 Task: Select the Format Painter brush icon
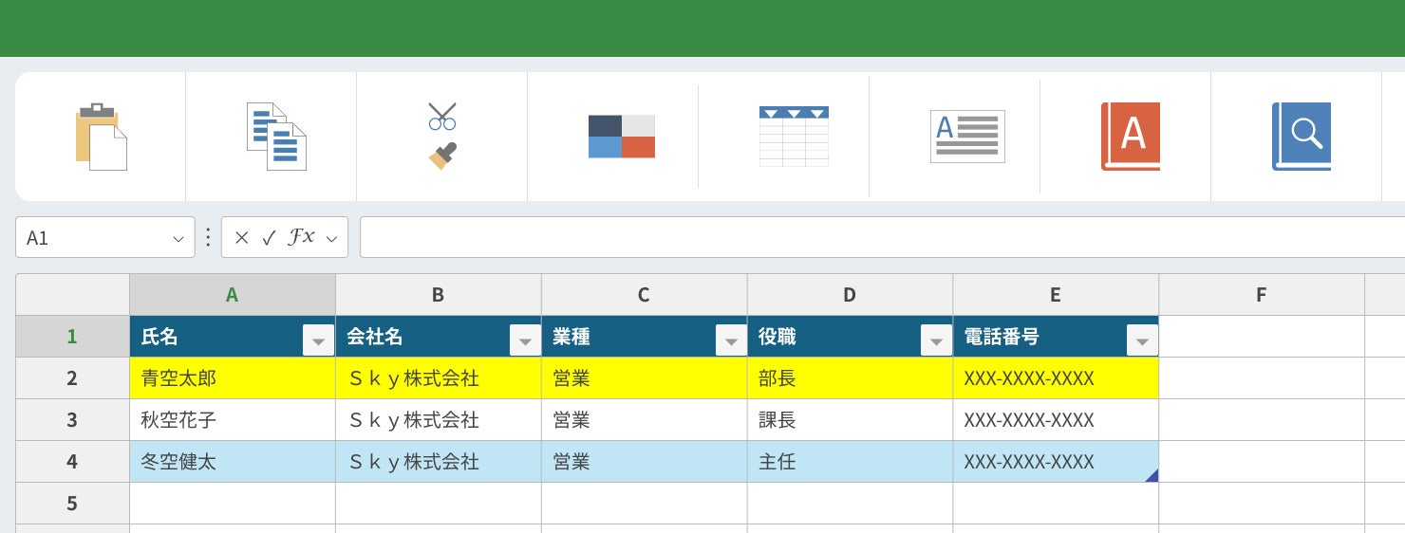click(442, 156)
